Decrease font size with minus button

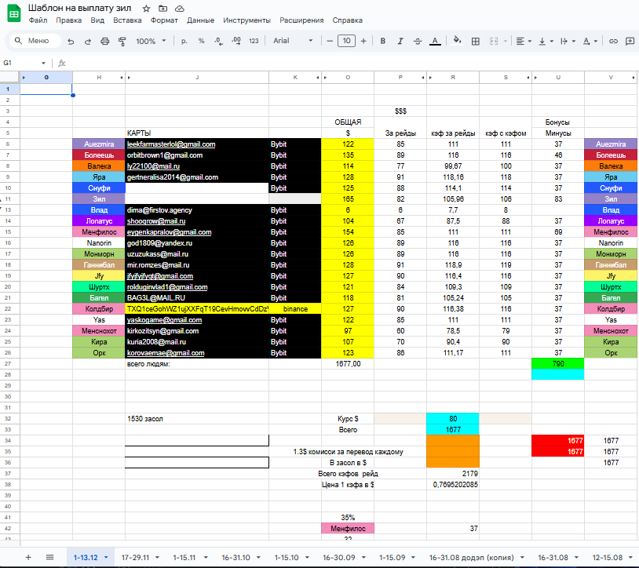pyautogui.click(x=330, y=41)
